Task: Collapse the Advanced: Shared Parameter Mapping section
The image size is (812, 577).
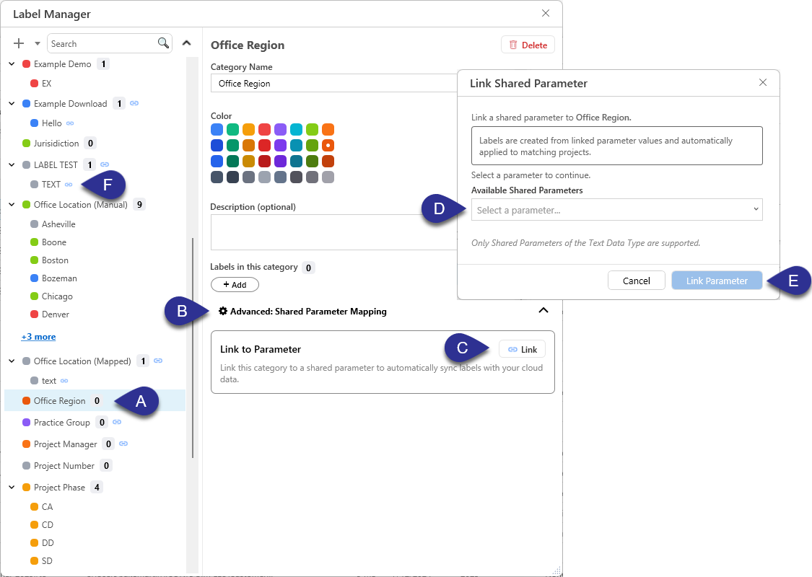Action: coord(543,310)
